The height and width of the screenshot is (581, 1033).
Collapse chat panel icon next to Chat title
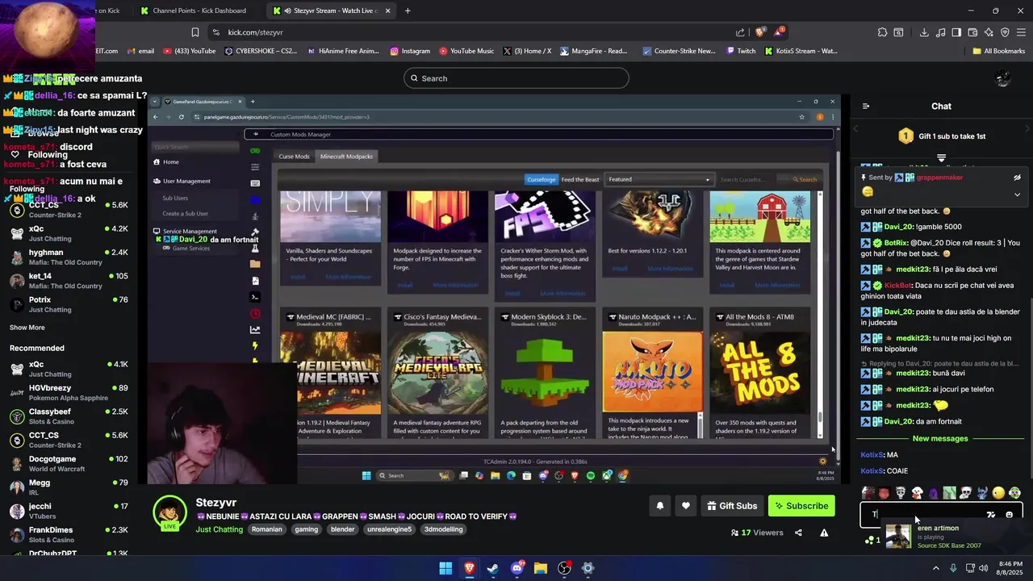tap(866, 106)
